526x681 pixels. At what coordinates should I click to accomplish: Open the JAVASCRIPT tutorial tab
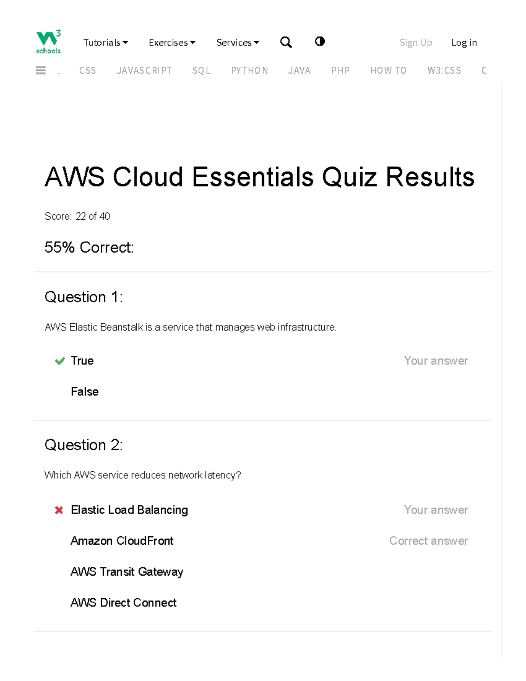click(x=145, y=70)
